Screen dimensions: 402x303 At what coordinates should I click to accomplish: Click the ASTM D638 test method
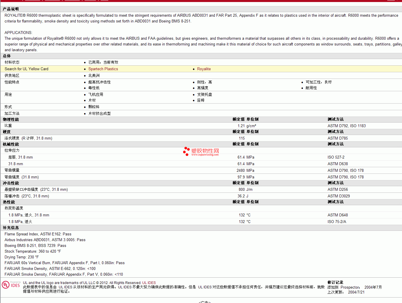click(x=338, y=164)
